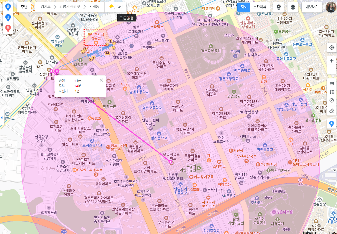Click the 귀인119안전센터 label
This screenshot has height=234, width=337.
pyautogui.click(x=241, y=176)
